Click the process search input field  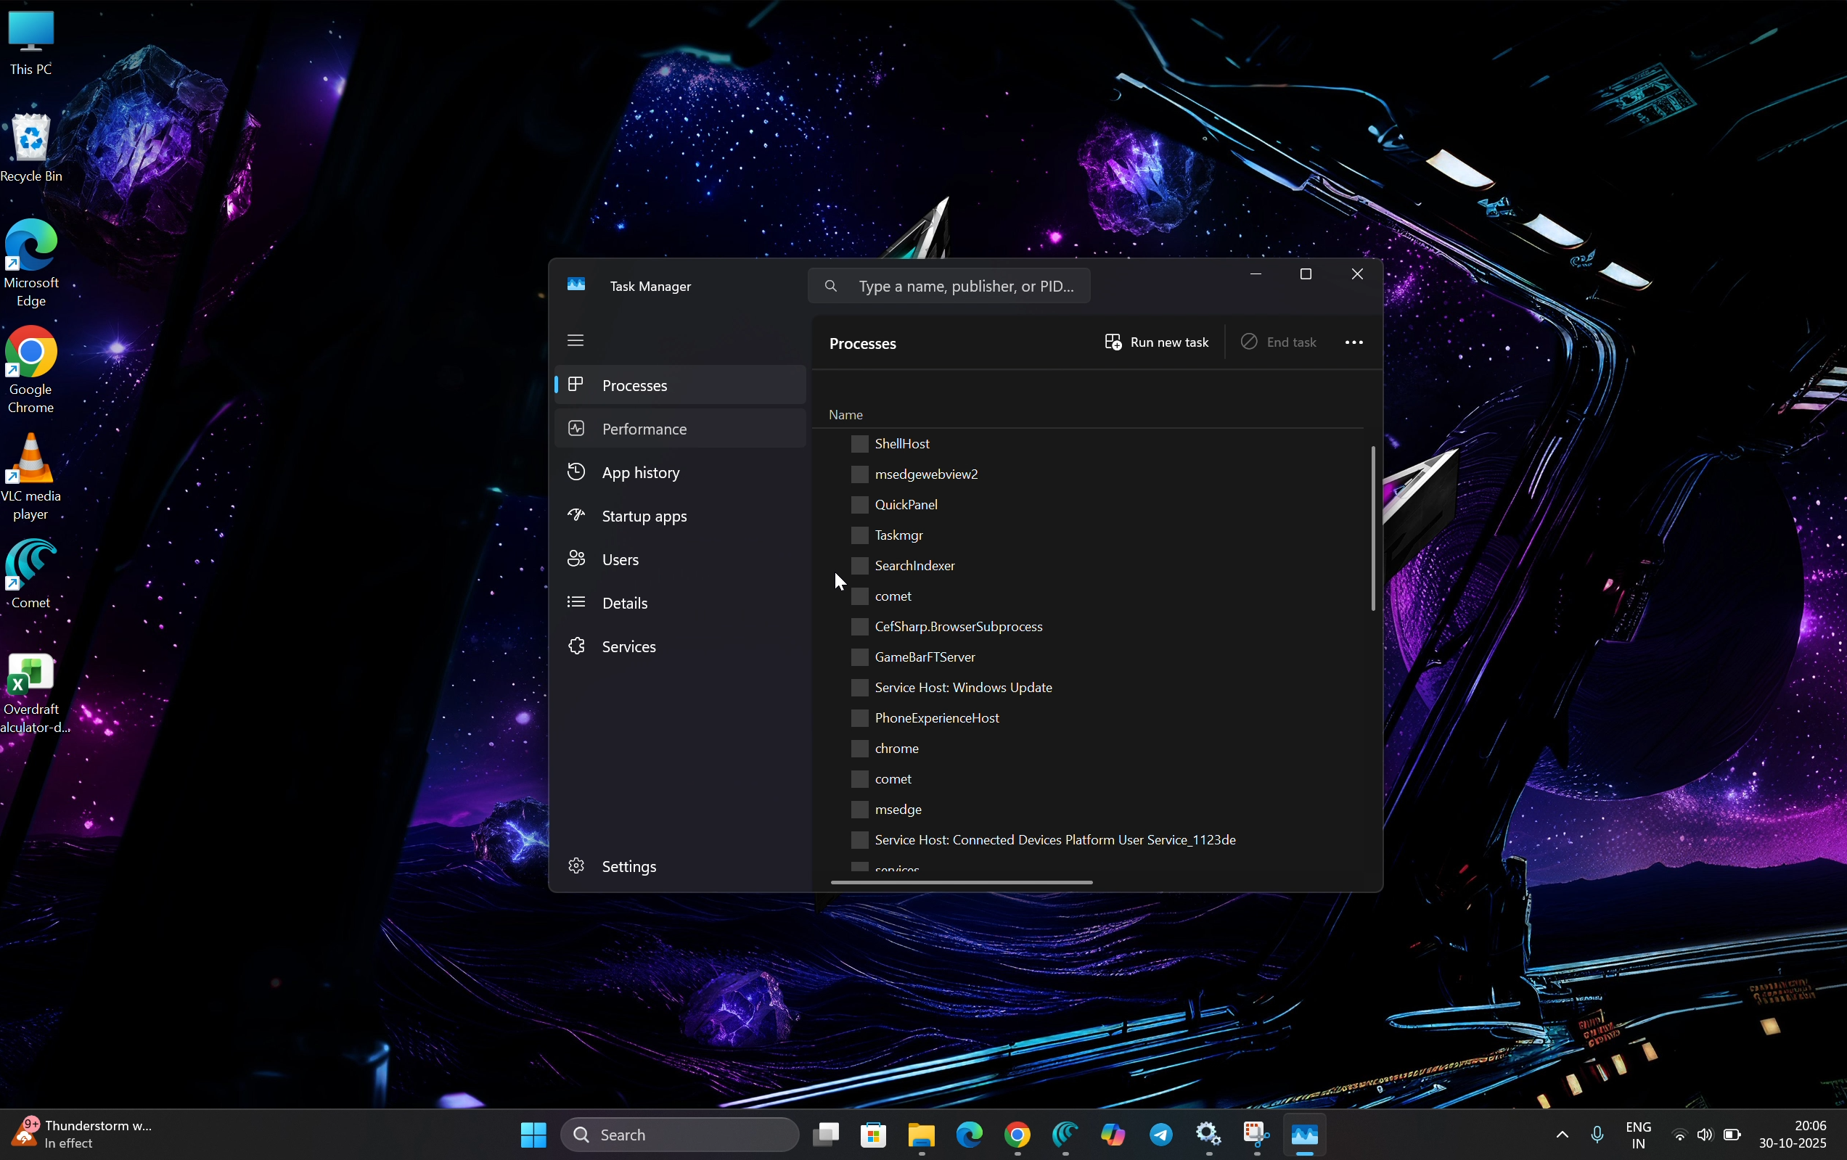[x=965, y=286]
